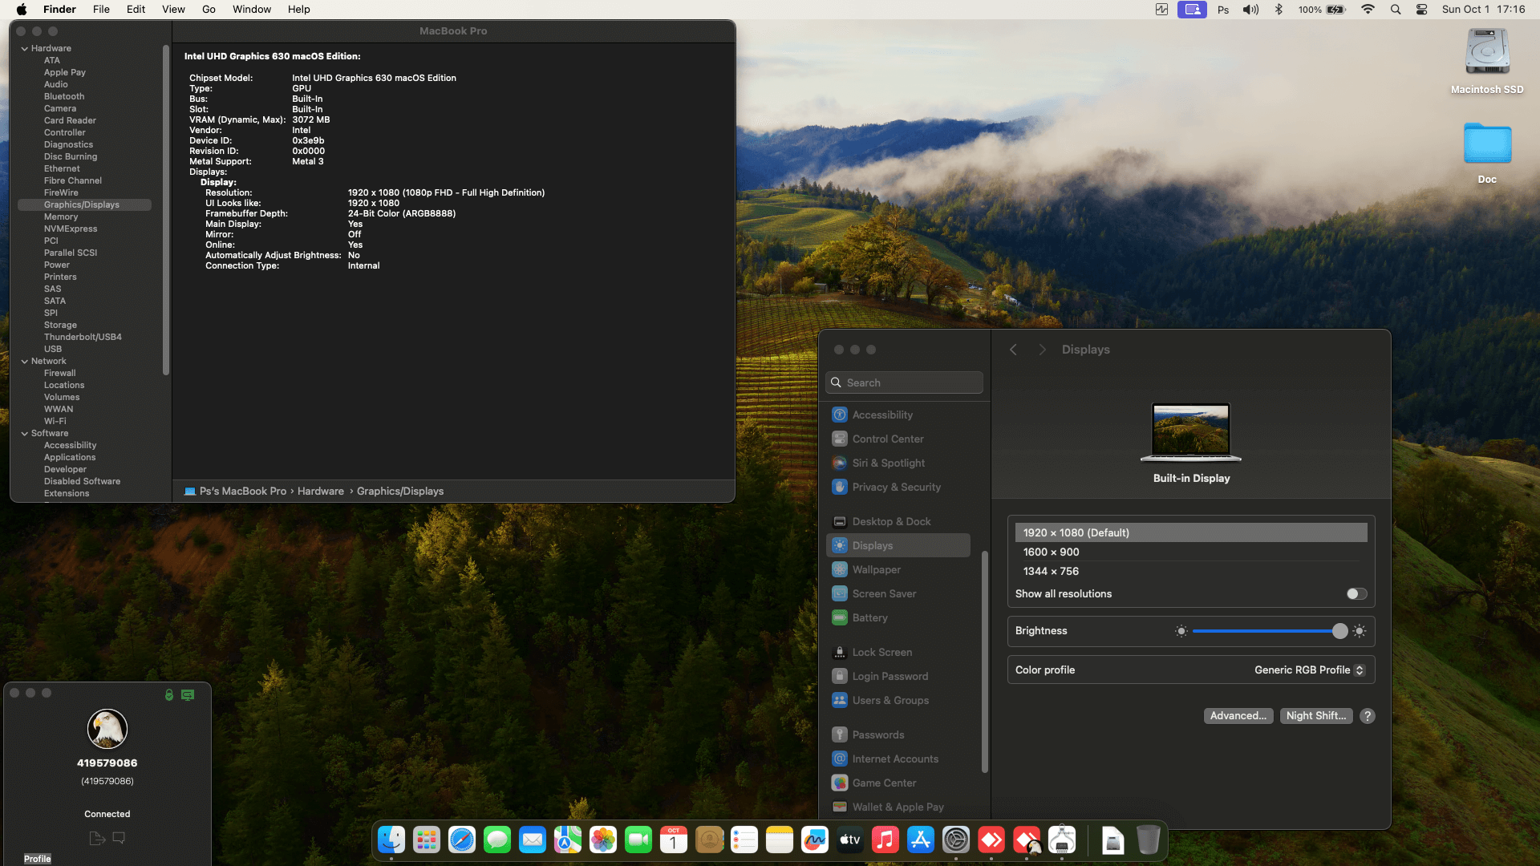This screenshot has width=1540, height=866.
Task: Open Privacy & Security settings
Action: [898, 487]
